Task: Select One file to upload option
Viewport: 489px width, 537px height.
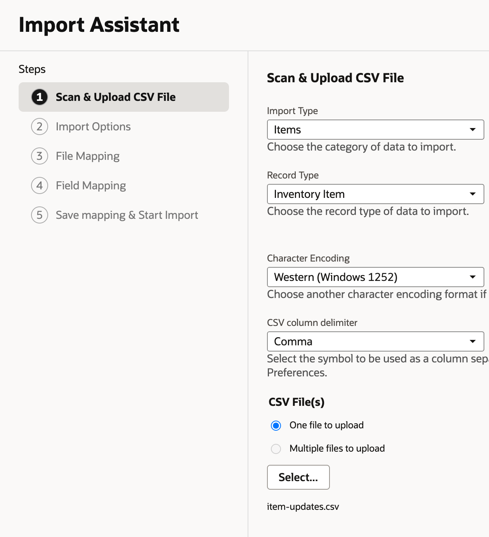Action: pos(276,426)
